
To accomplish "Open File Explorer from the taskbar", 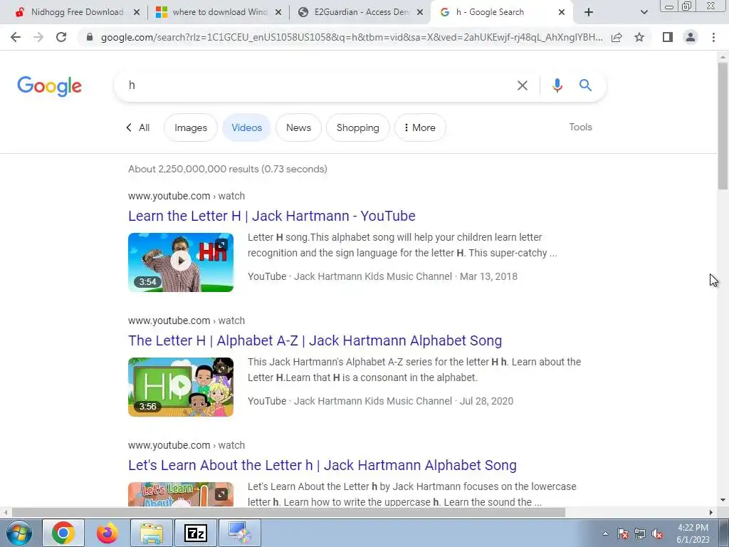I will click(152, 533).
